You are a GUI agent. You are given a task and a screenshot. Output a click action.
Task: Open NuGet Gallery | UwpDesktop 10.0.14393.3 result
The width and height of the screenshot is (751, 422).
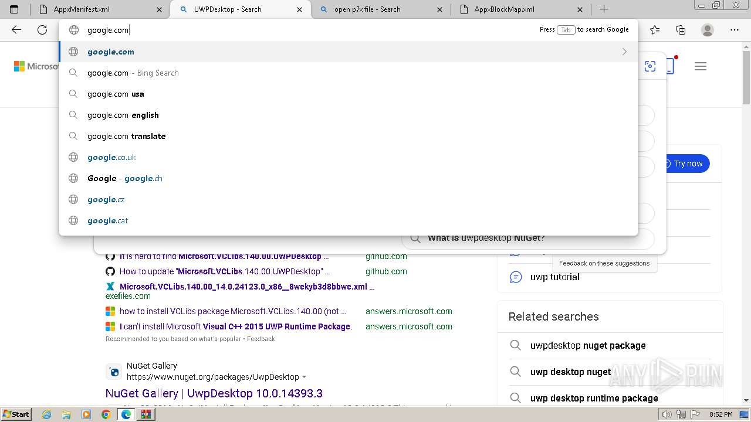(214, 393)
